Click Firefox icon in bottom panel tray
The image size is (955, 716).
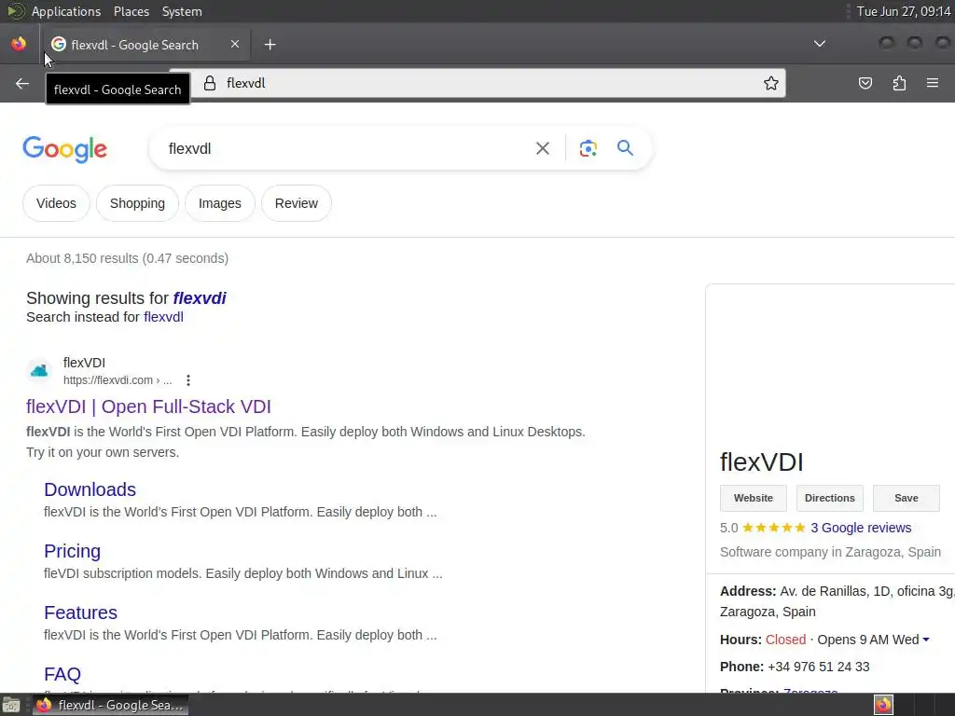click(x=883, y=705)
